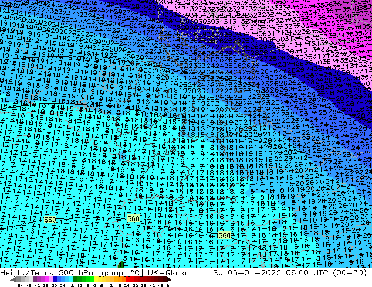
Task: Click the rightmost '560' contour label
Action: [224, 235]
